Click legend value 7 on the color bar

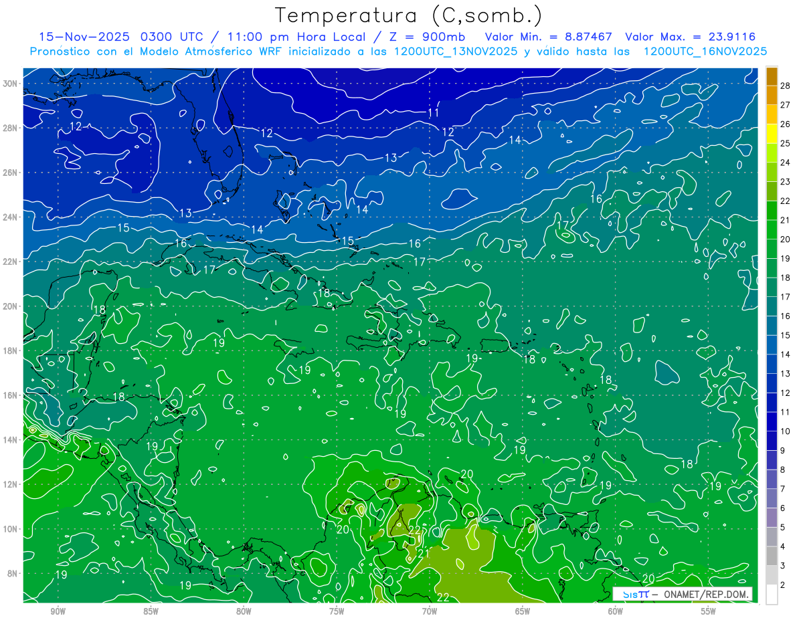[783, 489]
